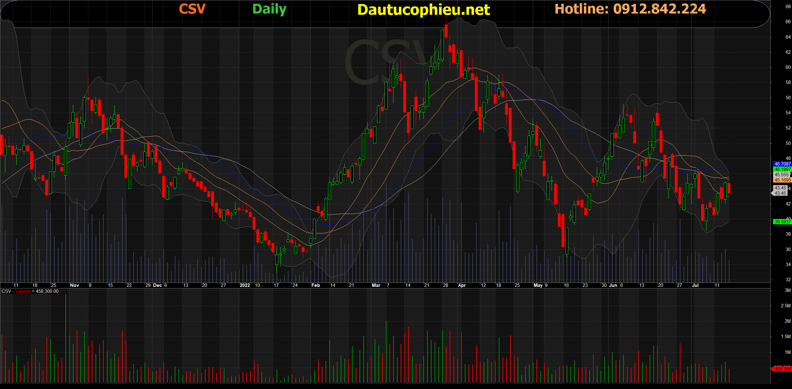Click the Dec label on date axis
The height and width of the screenshot is (389, 792).
click(157, 285)
